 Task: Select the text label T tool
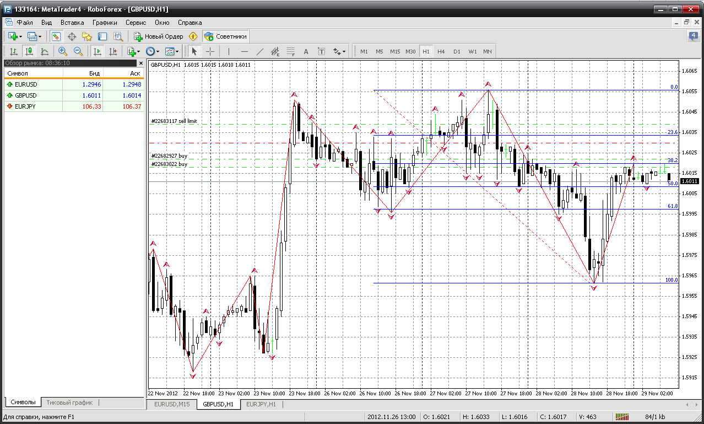click(322, 51)
